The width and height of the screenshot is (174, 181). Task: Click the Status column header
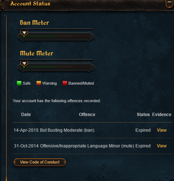(x=143, y=115)
